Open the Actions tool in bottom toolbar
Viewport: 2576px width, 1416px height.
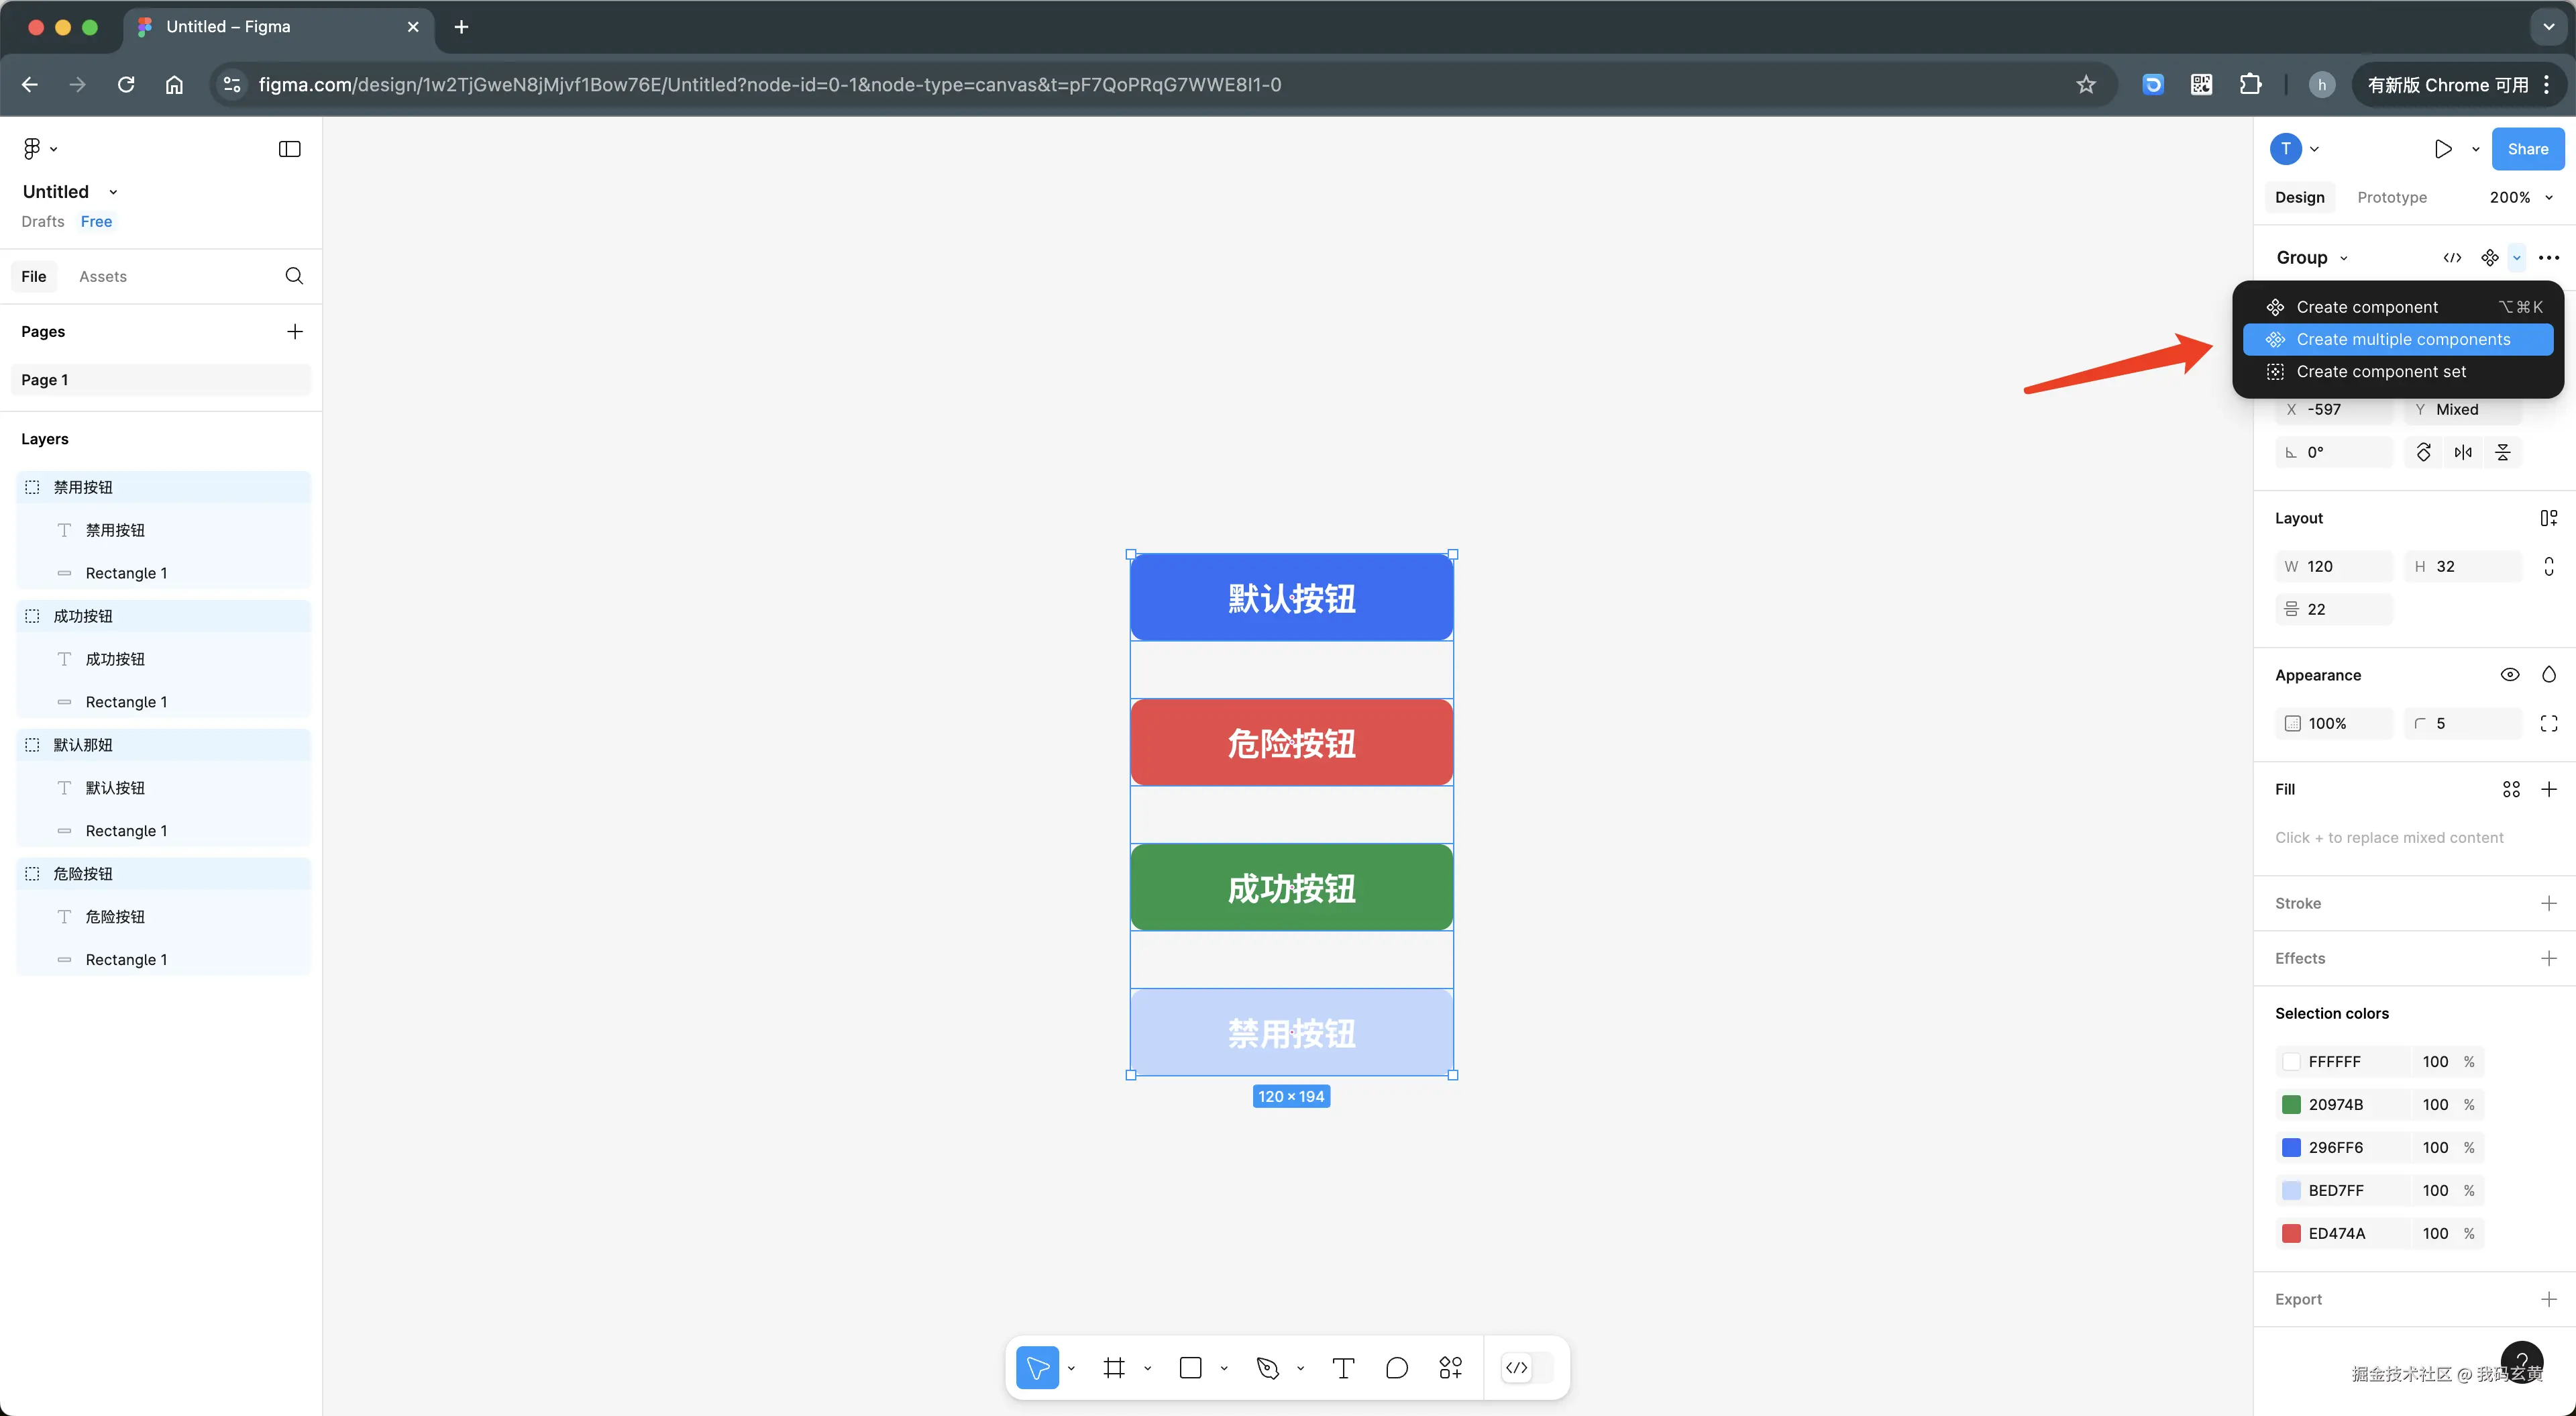point(1450,1367)
